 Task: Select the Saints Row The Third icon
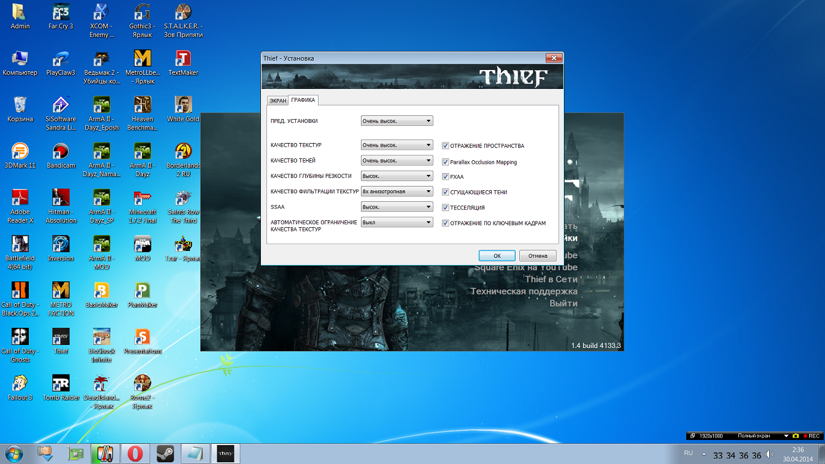click(183, 207)
